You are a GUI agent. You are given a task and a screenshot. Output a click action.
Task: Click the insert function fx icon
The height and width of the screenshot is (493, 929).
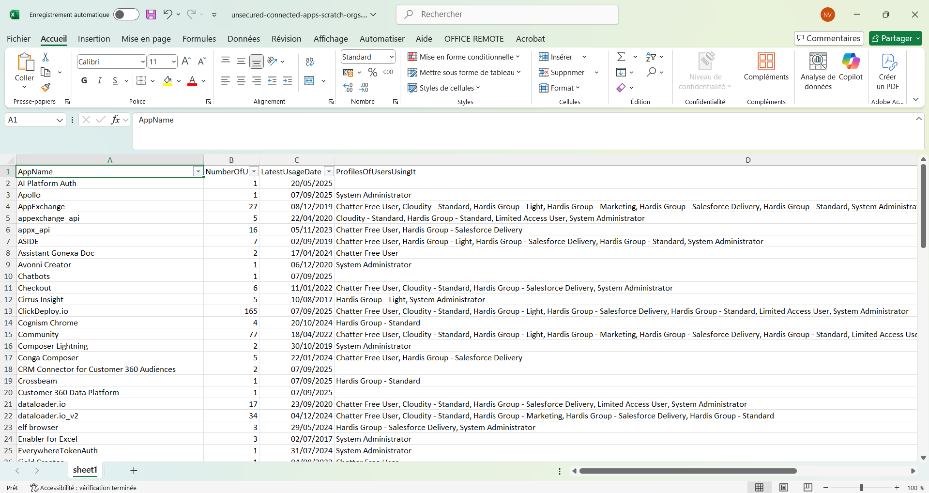pos(115,120)
